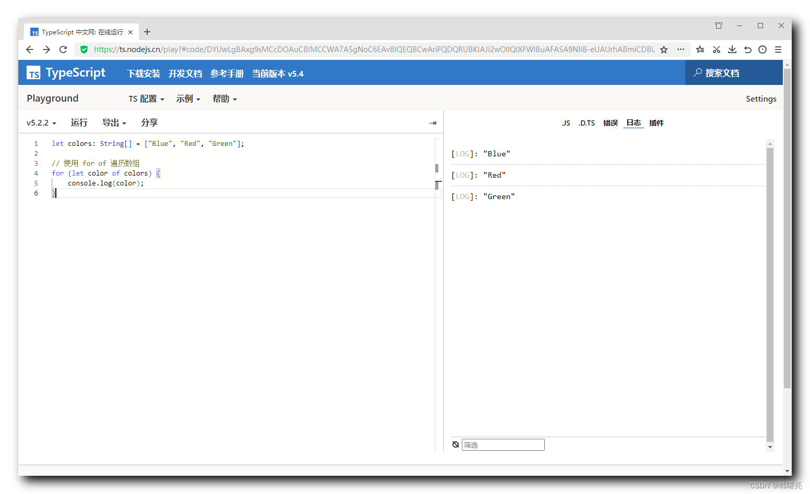The height and width of the screenshot is (494, 810).
Task: Click the 搜索文档 search box
Action: point(734,73)
